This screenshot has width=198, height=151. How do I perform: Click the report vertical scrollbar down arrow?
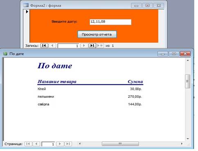188,139
